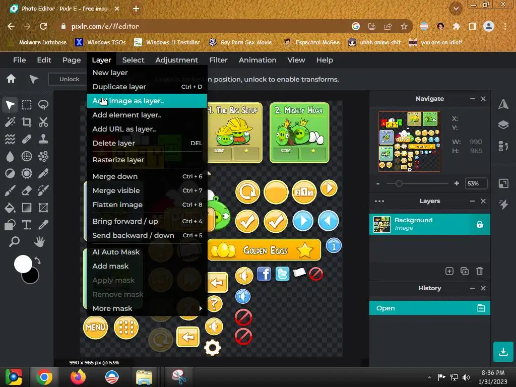Select the Lasso tool
Viewport: 516px width, 387px height.
pos(43,105)
